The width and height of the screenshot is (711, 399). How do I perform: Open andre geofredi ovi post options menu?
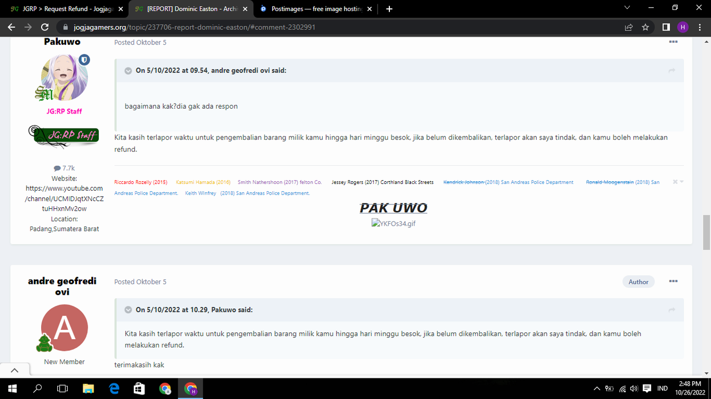[x=673, y=282]
